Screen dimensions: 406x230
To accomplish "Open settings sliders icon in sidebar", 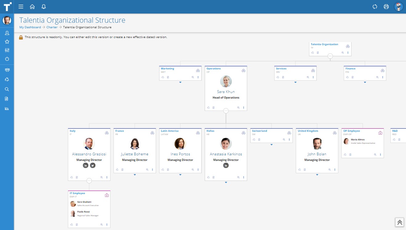I will tap(7, 50).
